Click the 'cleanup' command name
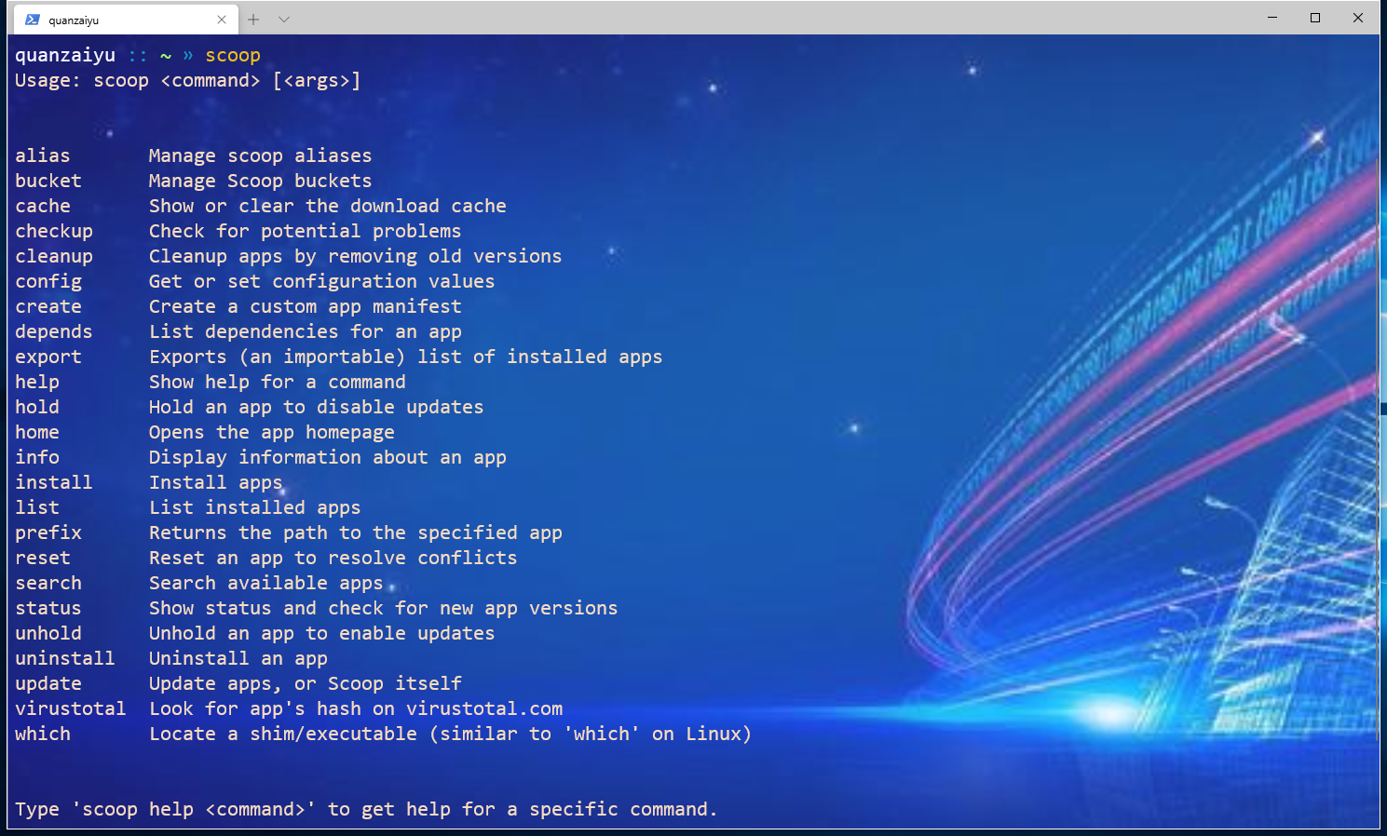Screen dimensions: 1387x836 pos(54,256)
